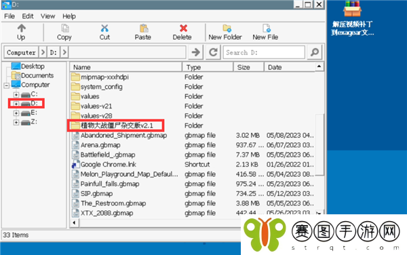Click the horizontal scrollbar left arrow
This screenshot has height=255, width=407.
pos(74,222)
